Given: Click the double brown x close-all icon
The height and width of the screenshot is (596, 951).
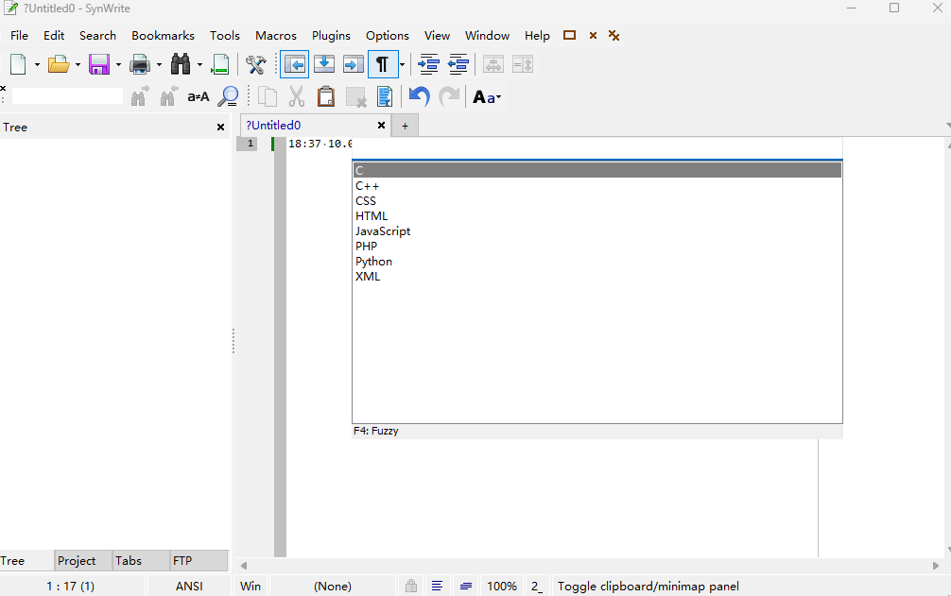Looking at the screenshot, I should [x=614, y=36].
